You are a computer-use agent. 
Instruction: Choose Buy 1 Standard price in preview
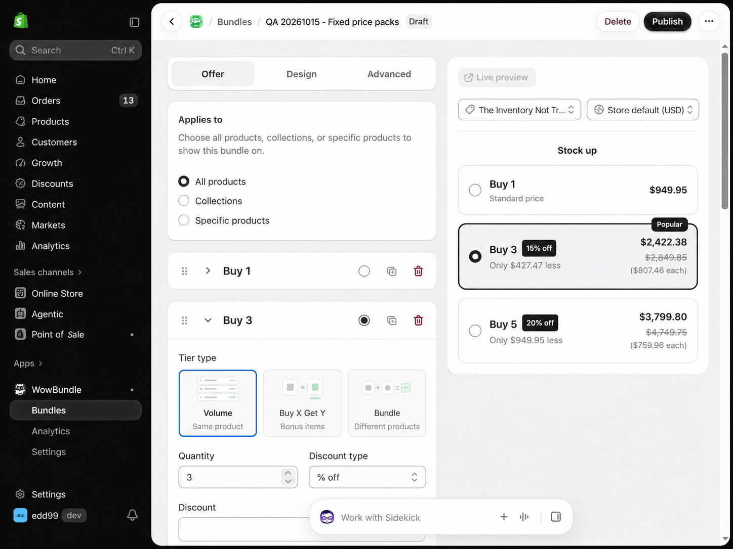pos(475,190)
